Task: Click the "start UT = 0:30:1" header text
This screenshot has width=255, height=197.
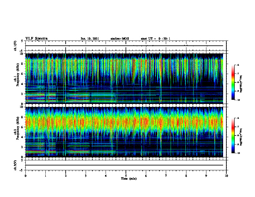Action: click(x=156, y=39)
